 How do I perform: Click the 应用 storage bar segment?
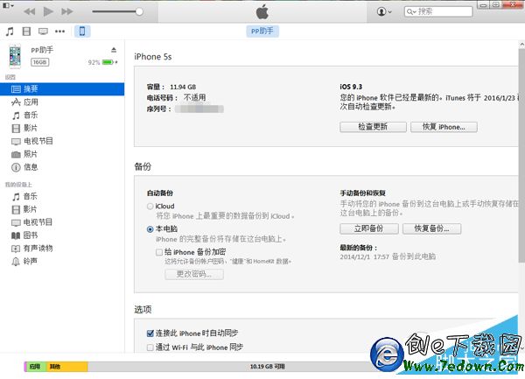[x=36, y=367]
